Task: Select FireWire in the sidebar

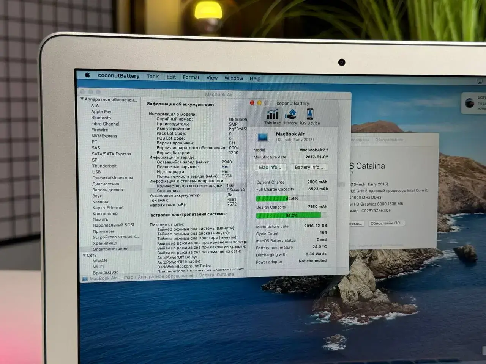Action: click(99, 130)
